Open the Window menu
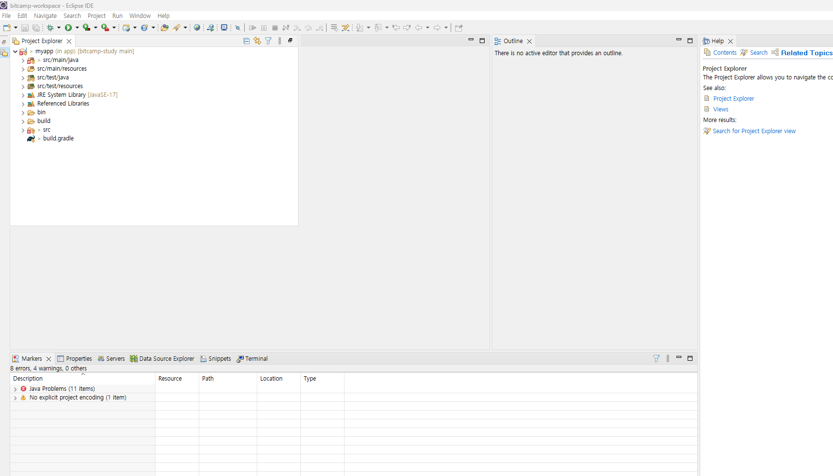Viewport: 833px width, 476px height. [140, 16]
